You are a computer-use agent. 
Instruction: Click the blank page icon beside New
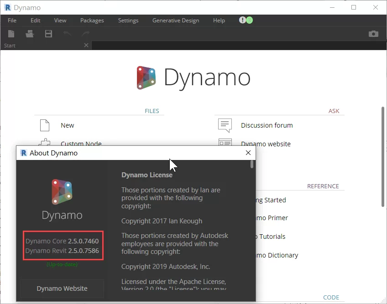[44, 125]
